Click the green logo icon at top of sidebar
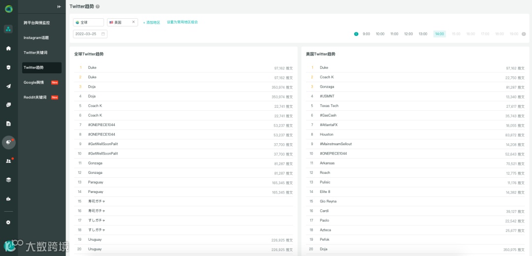This screenshot has height=256, width=532. (x=8, y=9)
